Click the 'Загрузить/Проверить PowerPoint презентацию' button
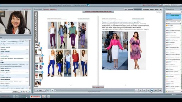182x102 pixels. pos(98,12)
